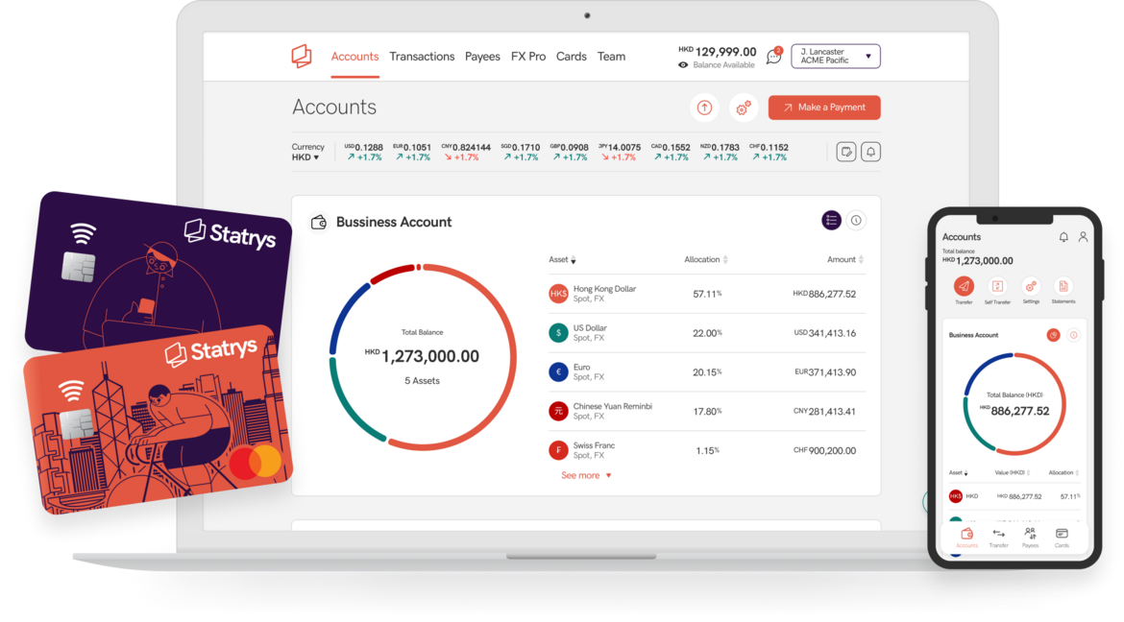This screenshot has height=622, width=1124.
Task: Tap the Statements icon on phone
Action: pyautogui.click(x=1063, y=286)
